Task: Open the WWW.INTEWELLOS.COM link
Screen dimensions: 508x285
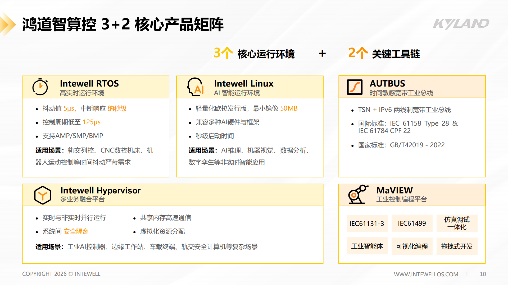Action: point(426,274)
